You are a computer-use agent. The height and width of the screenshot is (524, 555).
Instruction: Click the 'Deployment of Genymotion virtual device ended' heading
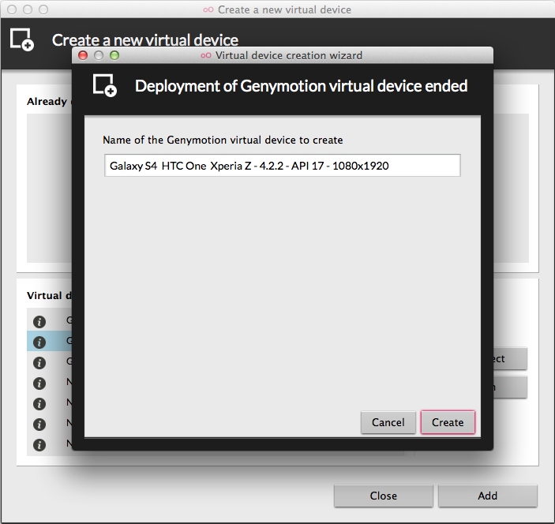pyautogui.click(x=302, y=86)
